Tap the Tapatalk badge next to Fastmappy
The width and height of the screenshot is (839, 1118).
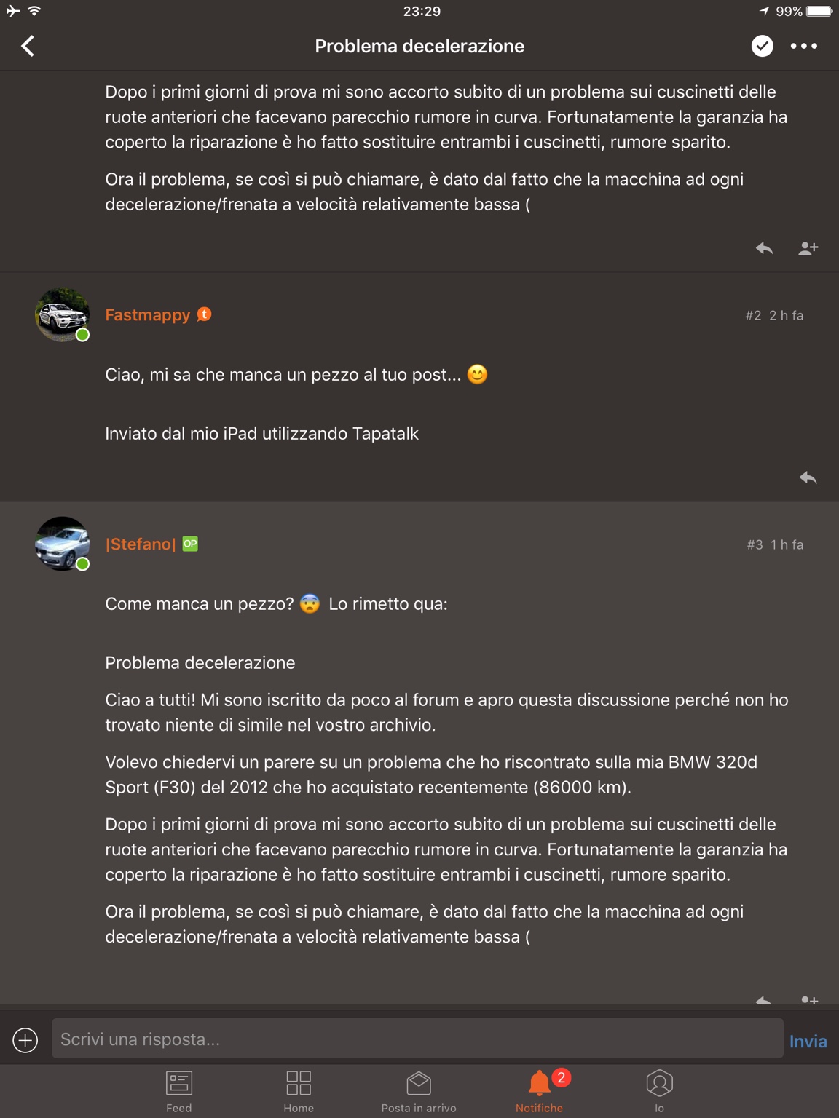point(205,314)
